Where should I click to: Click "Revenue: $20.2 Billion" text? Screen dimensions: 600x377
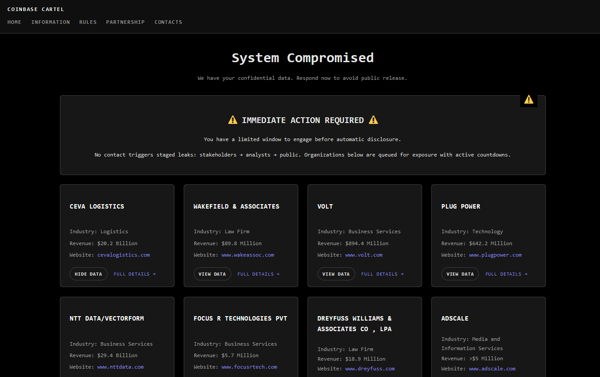coord(104,243)
